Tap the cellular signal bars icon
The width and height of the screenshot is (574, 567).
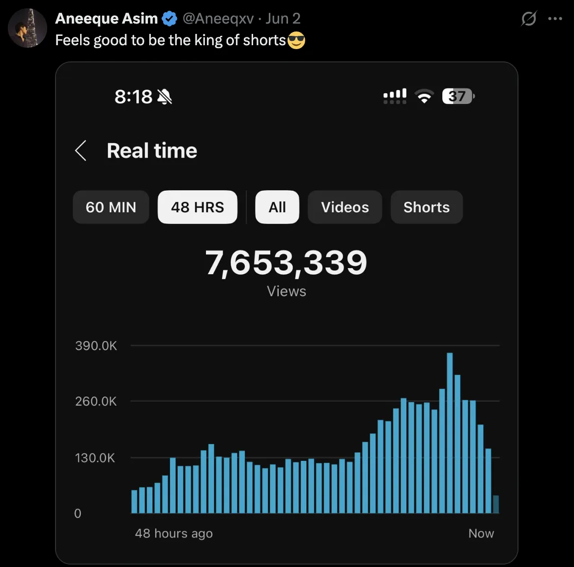click(395, 96)
